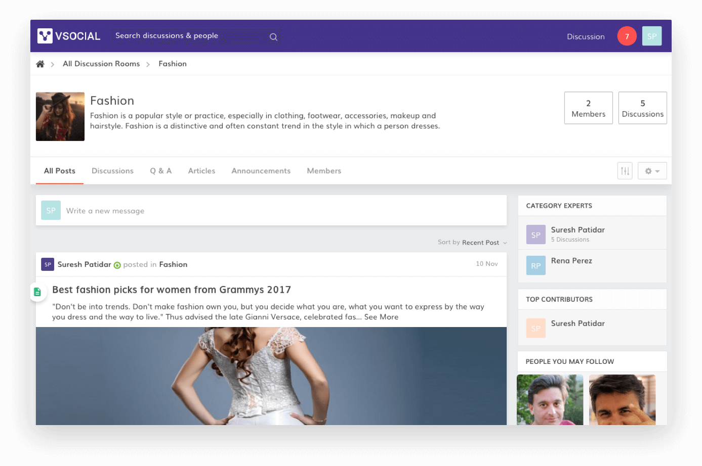This screenshot has height=466, width=702.
Task: Click the 10 Nov post date
Action: (x=487, y=264)
